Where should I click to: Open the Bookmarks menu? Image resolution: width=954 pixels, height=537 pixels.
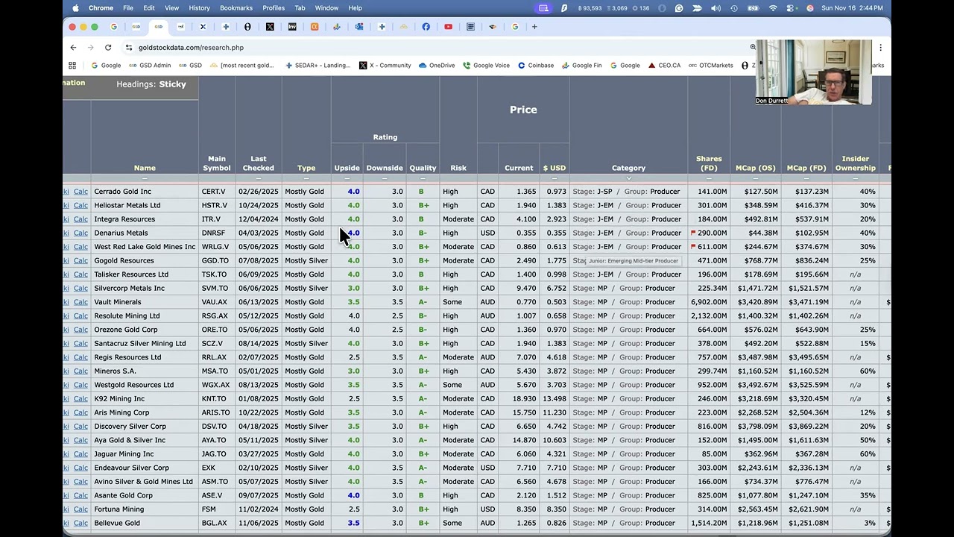236,8
